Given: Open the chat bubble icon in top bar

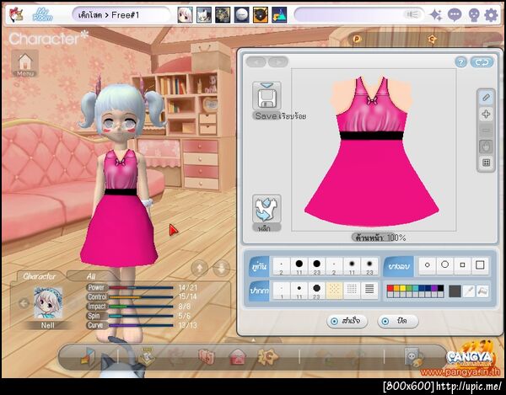Looking at the screenshot, I should [455, 15].
